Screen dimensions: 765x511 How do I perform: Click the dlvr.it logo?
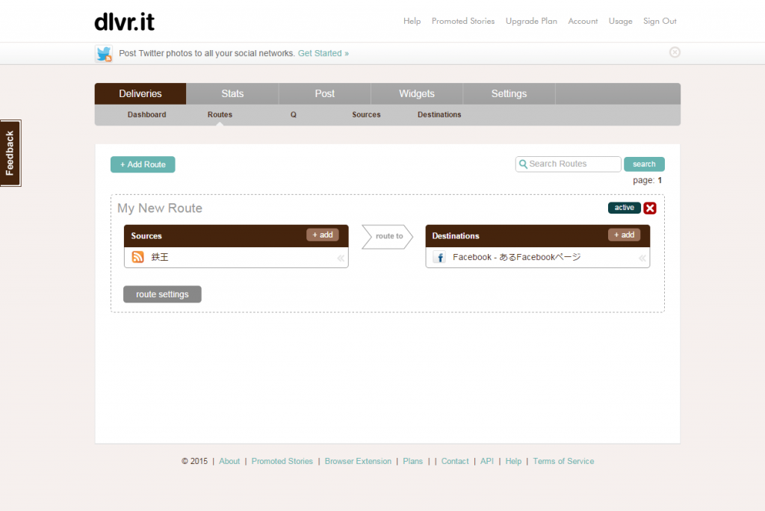[125, 22]
